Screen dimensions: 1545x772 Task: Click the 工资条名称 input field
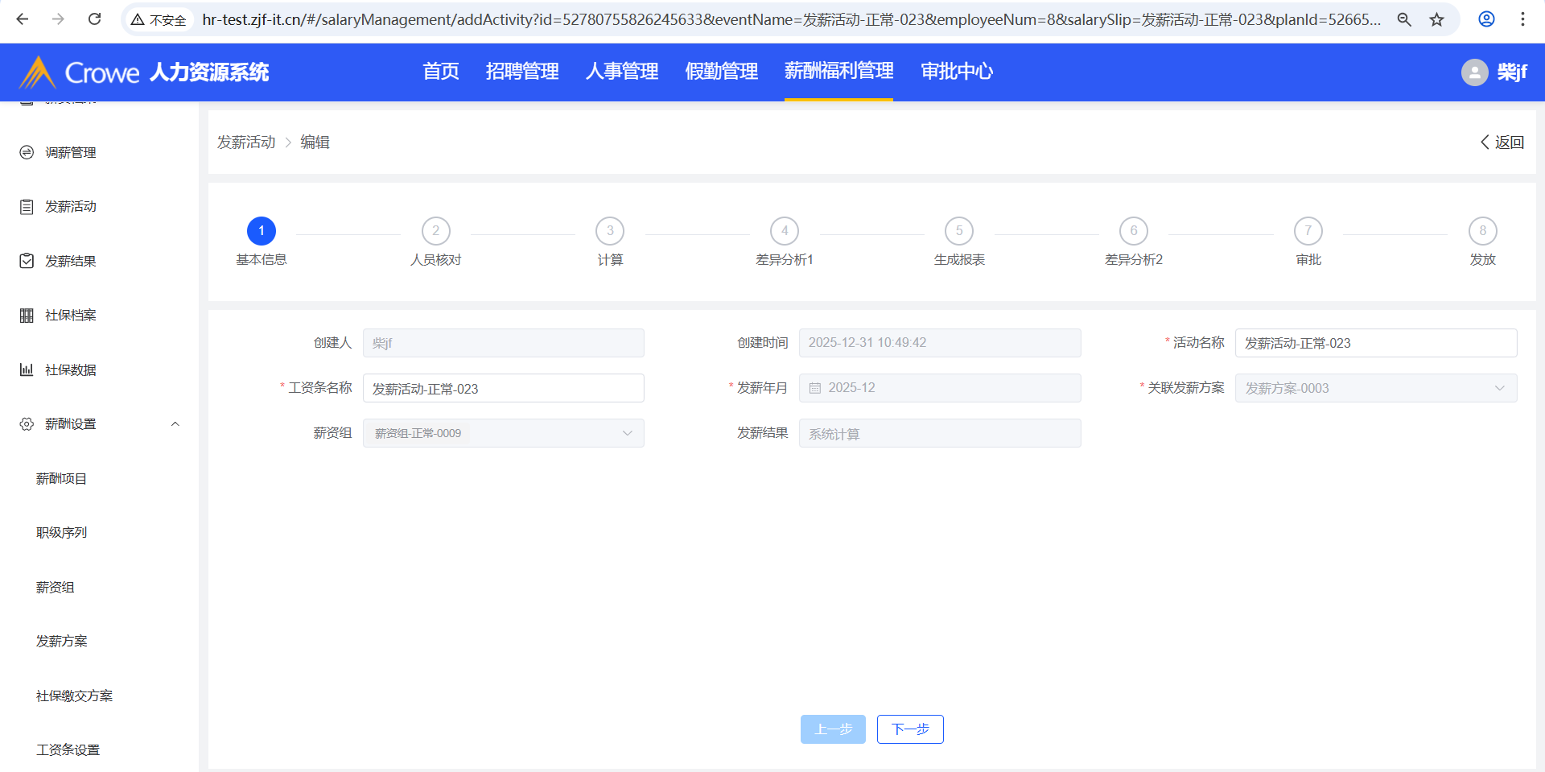tap(503, 389)
